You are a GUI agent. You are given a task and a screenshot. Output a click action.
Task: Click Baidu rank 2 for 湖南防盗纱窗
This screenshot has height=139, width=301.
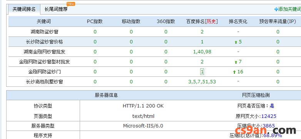pos(202,32)
